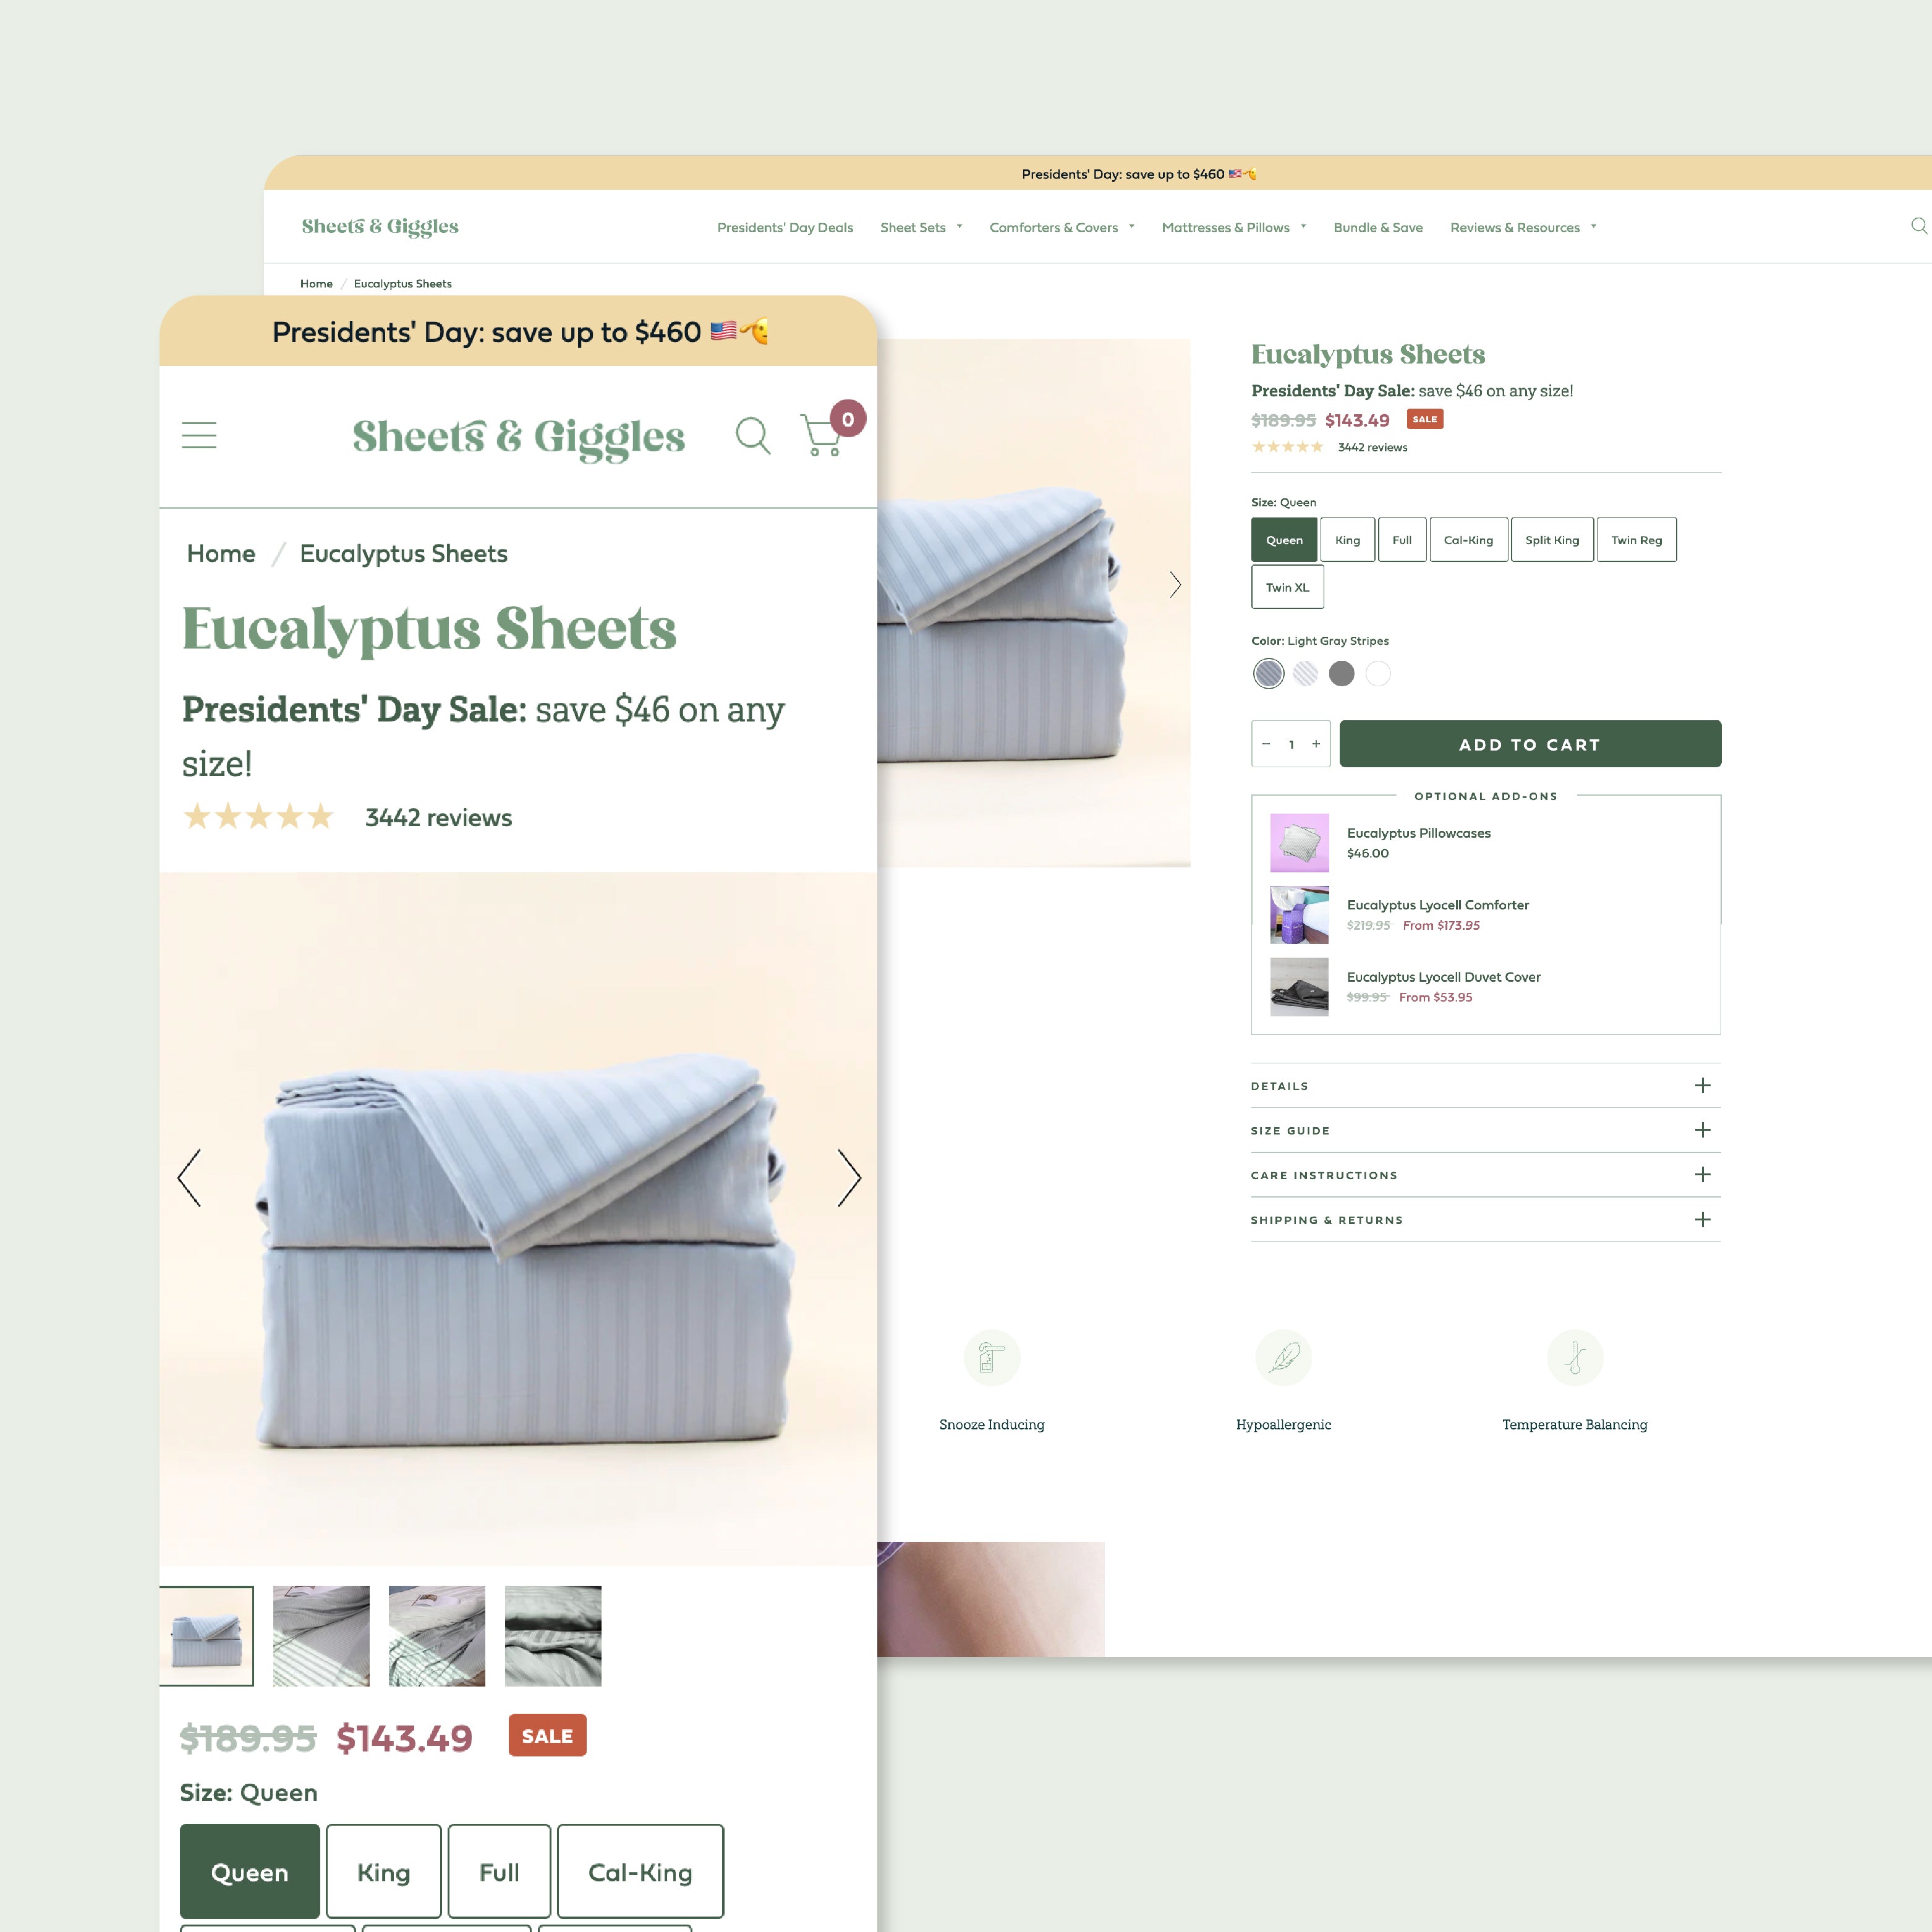1932x1932 pixels.
Task: Select the Split King size option
Action: pos(1551,540)
